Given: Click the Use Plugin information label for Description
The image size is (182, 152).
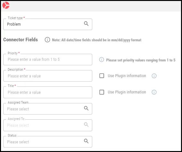Looking at the screenshot, I should point(127,76).
